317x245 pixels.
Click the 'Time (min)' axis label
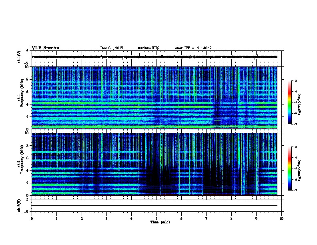[x=160, y=222]
